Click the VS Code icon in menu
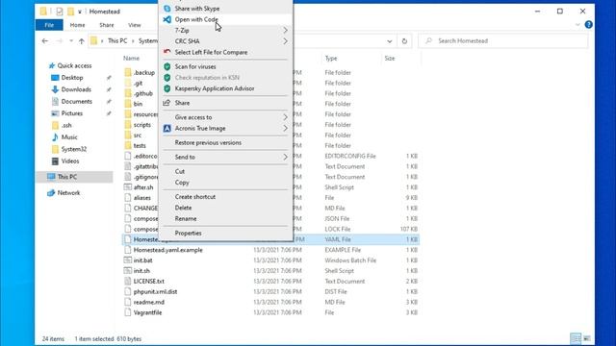The height and width of the screenshot is (346, 616). pos(167,19)
